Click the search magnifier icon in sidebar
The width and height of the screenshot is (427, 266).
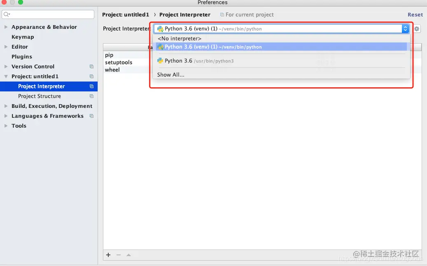point(7,14)
